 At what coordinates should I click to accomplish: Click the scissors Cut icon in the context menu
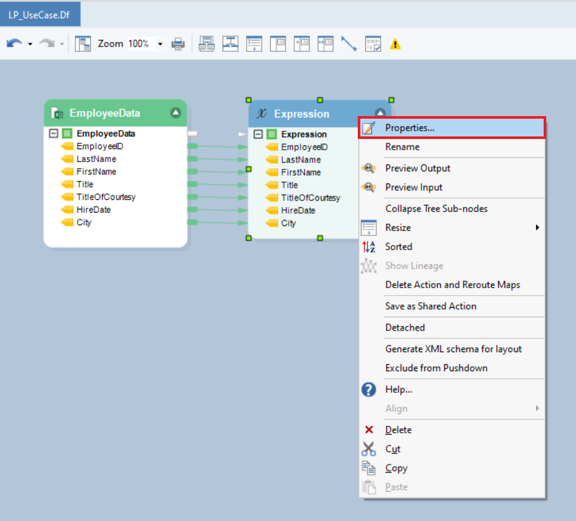click(369, 449)
